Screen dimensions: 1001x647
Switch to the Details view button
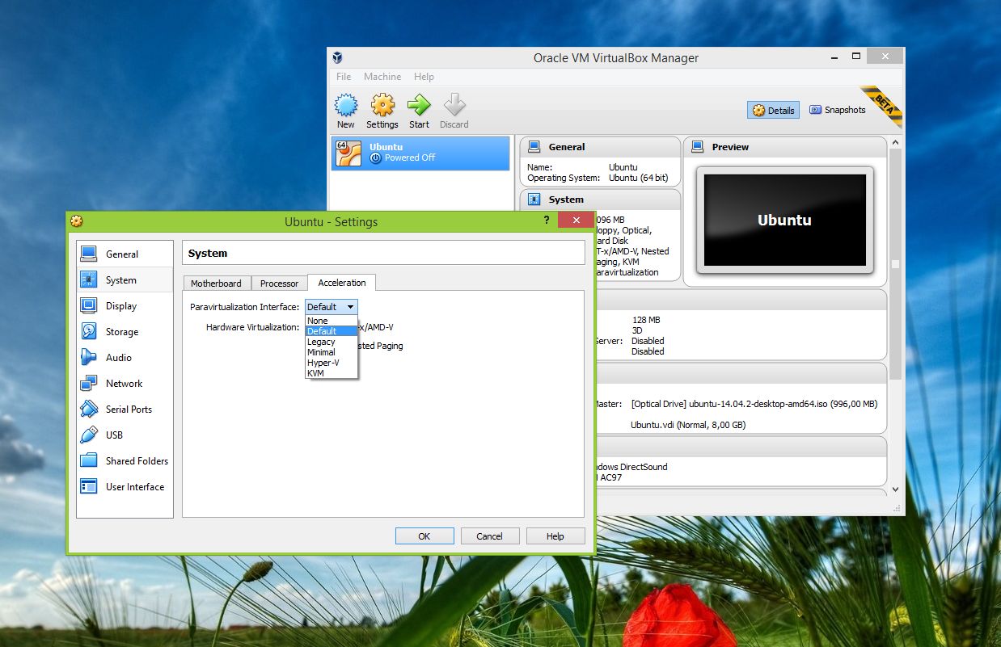[x=774, y=110]
